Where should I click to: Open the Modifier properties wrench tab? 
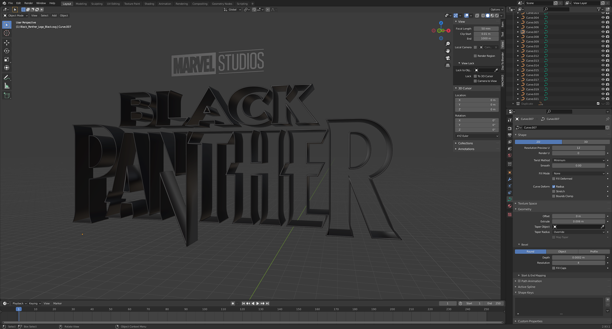click(x=510, y=179)
